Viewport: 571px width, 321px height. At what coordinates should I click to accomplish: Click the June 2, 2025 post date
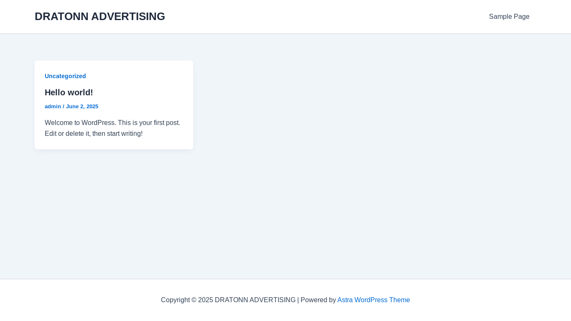[x=82, y=107]
